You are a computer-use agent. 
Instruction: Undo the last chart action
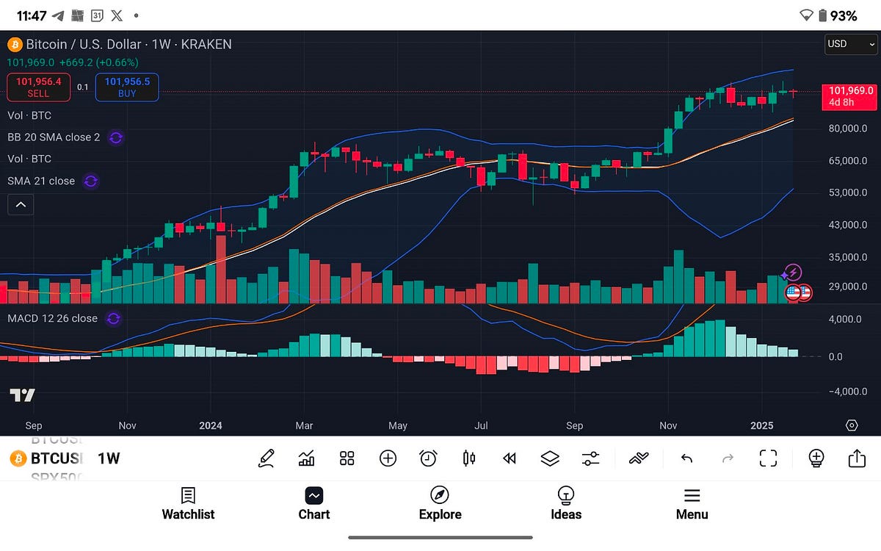[686, 458]
